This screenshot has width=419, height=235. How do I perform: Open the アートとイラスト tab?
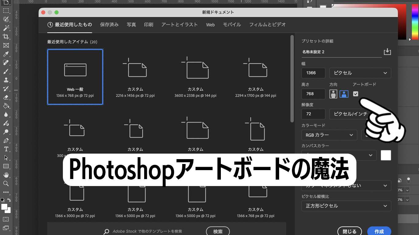179,24
